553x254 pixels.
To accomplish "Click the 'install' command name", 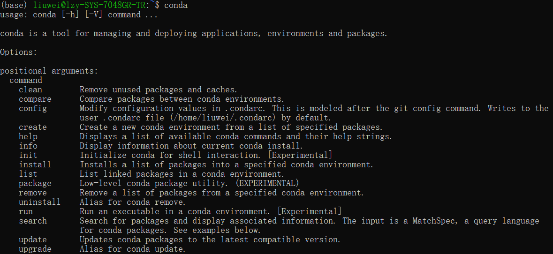I will (35, 164).
